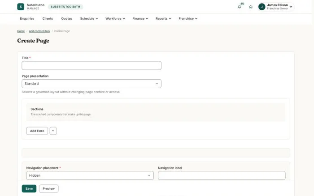The width and height of the screenshot is (314, 196).
Task: Click the James Ellison avatar circle
Action: tap(262, 7)
